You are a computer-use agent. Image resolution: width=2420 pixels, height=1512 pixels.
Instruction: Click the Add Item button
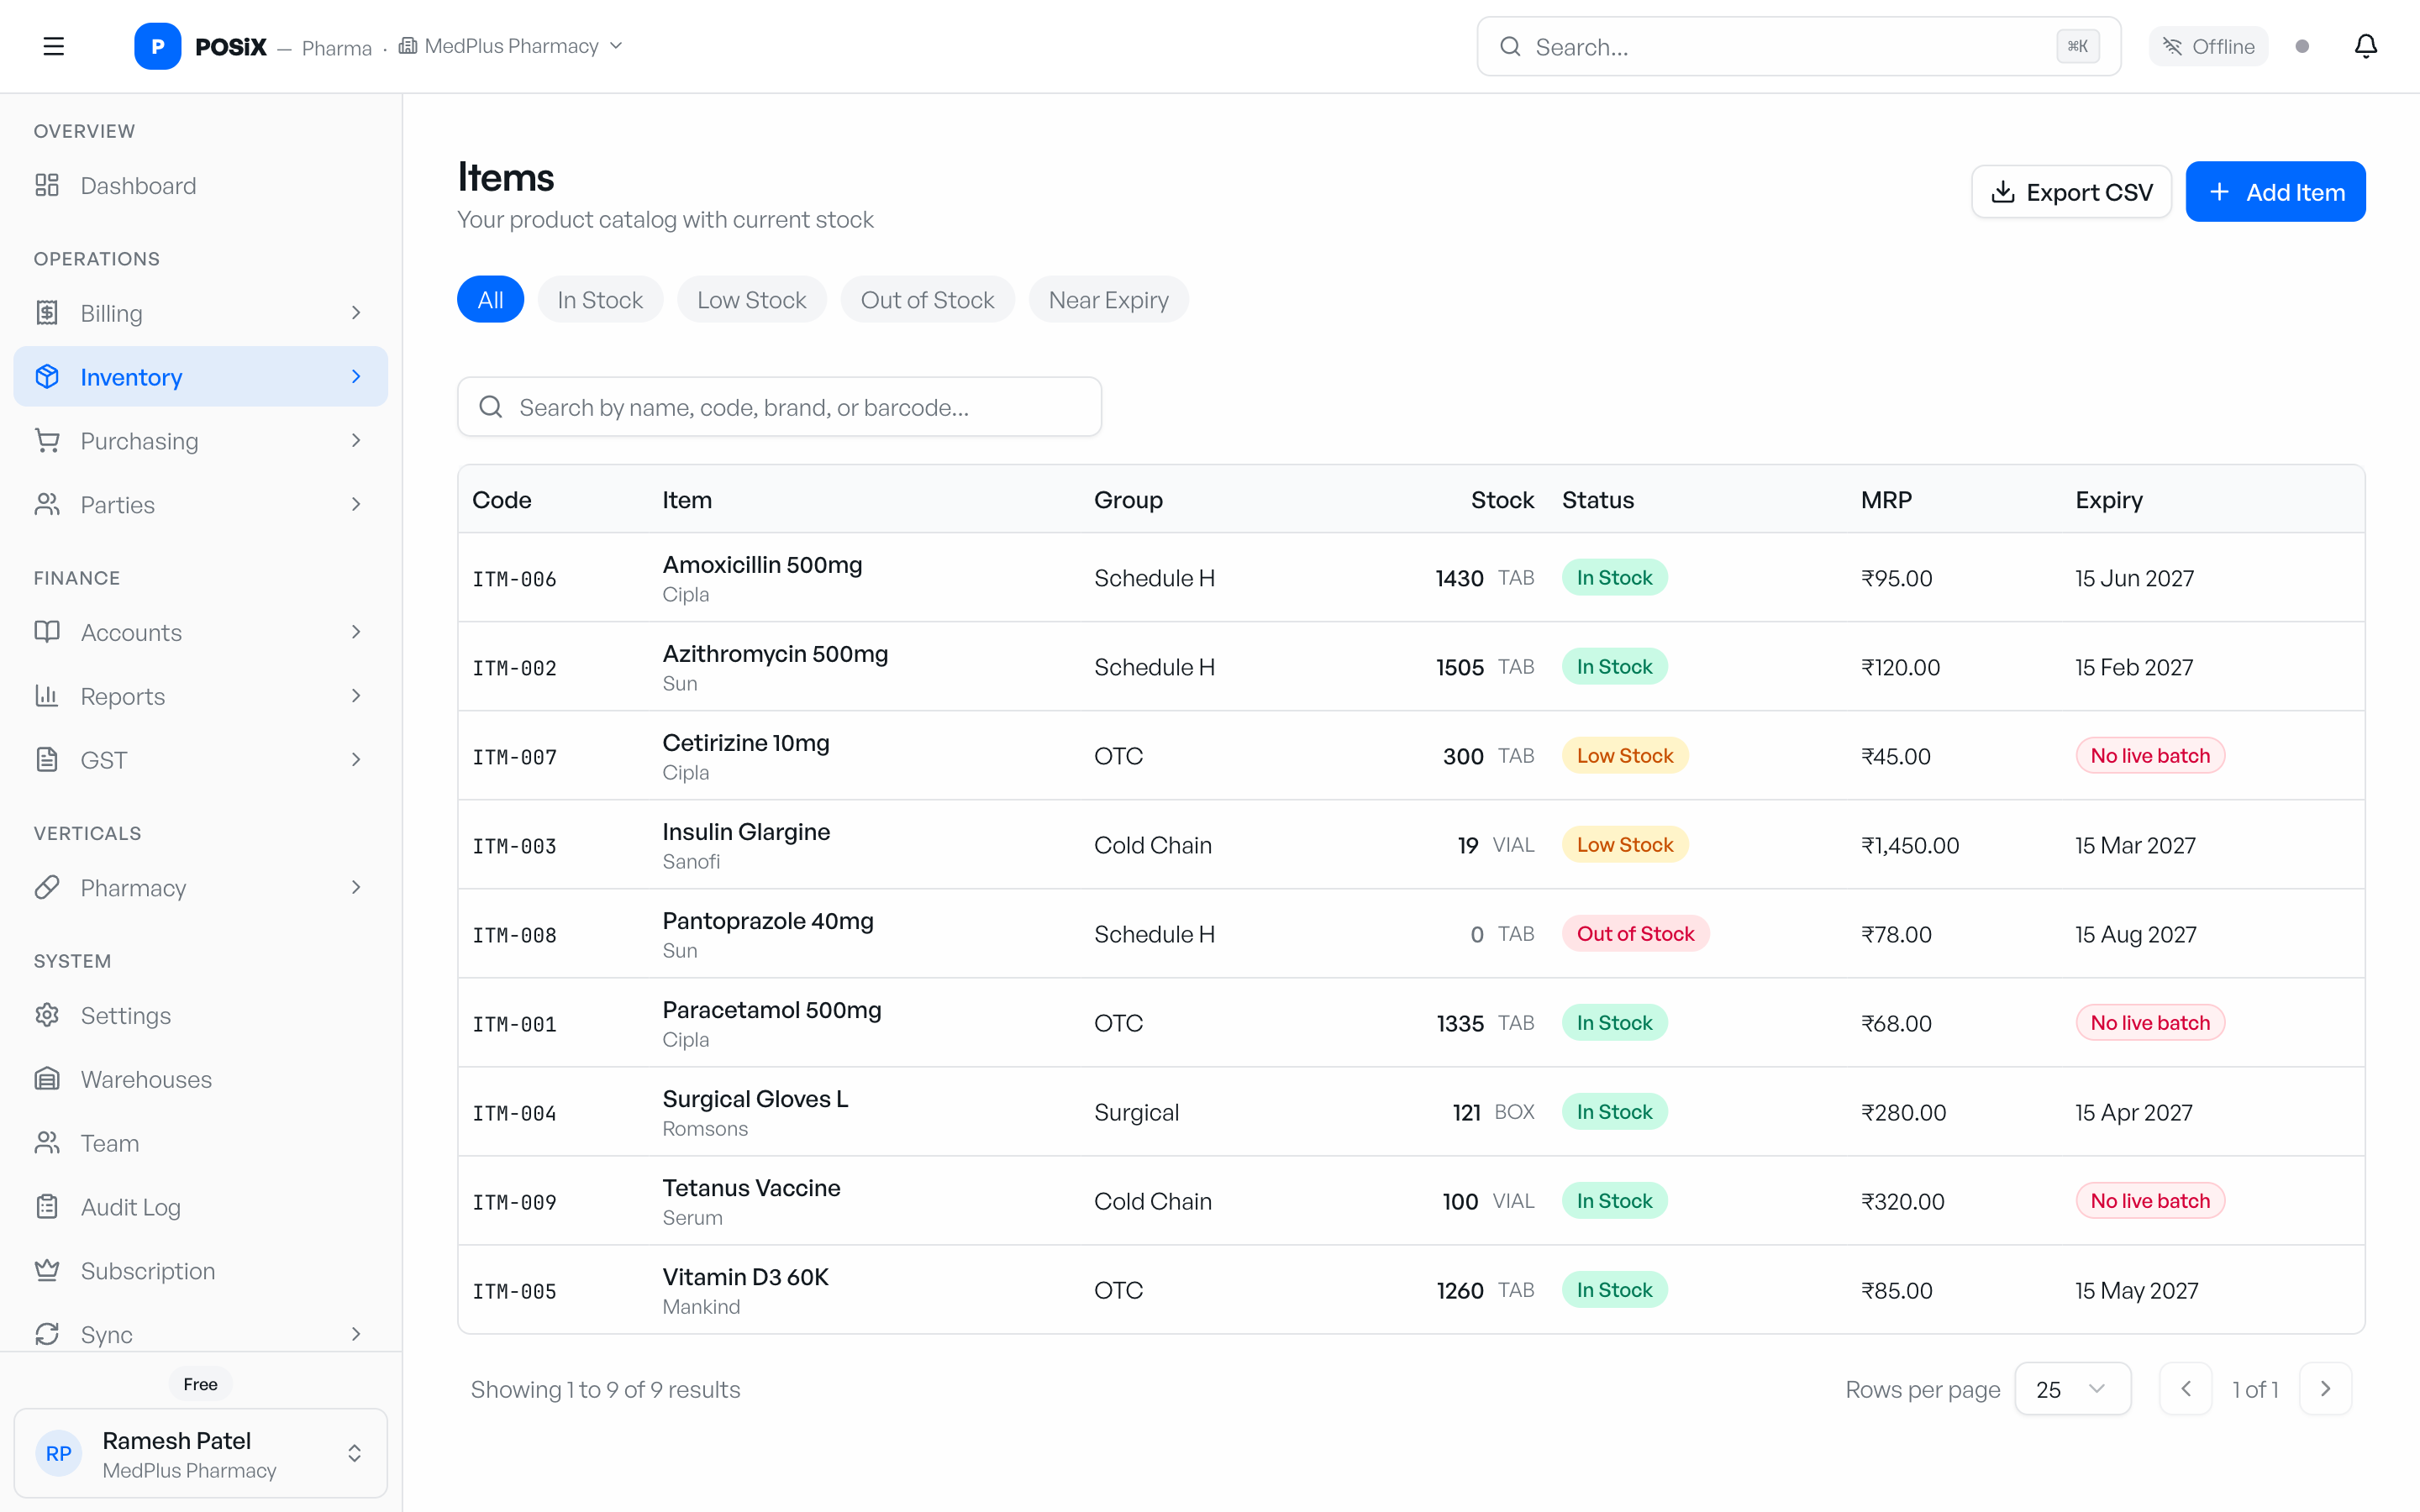click(x=2275, y=192)
